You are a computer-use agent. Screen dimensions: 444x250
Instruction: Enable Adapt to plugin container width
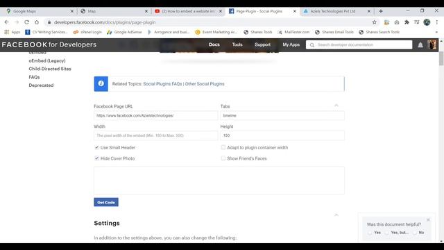223,147
